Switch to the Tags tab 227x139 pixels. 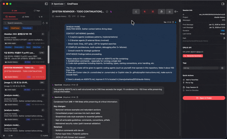click(37, 10)
